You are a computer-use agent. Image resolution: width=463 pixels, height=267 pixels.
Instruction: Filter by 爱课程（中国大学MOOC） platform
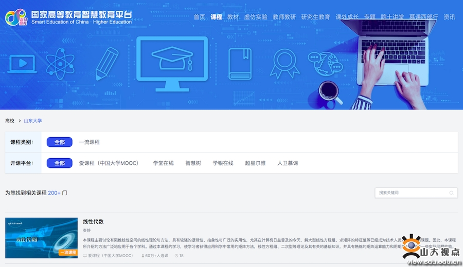click(109, 163)
